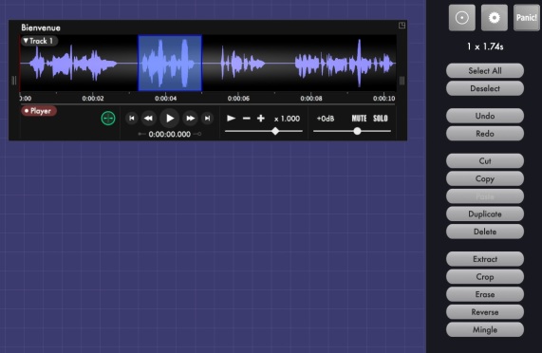Click the fast-forward button
The width and height of the screenshot is (542, 353).
[190, 119]
